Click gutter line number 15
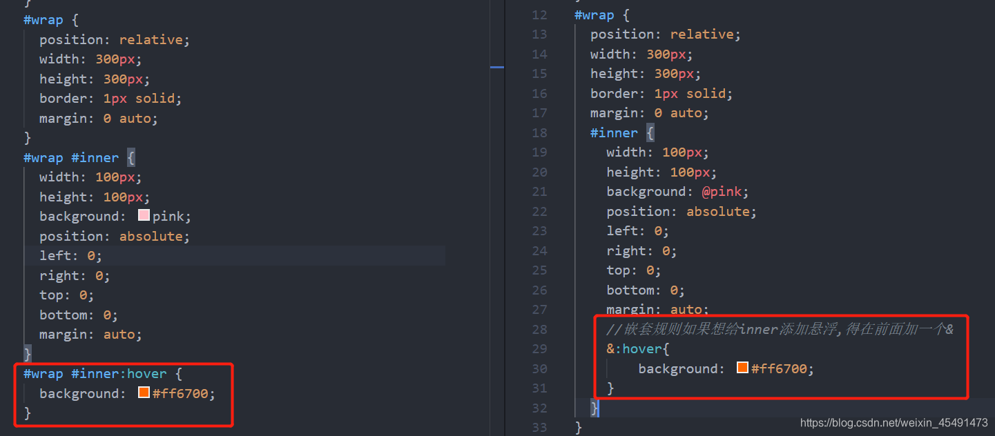This screenshot has height=436, width=995. pos(540,73)
